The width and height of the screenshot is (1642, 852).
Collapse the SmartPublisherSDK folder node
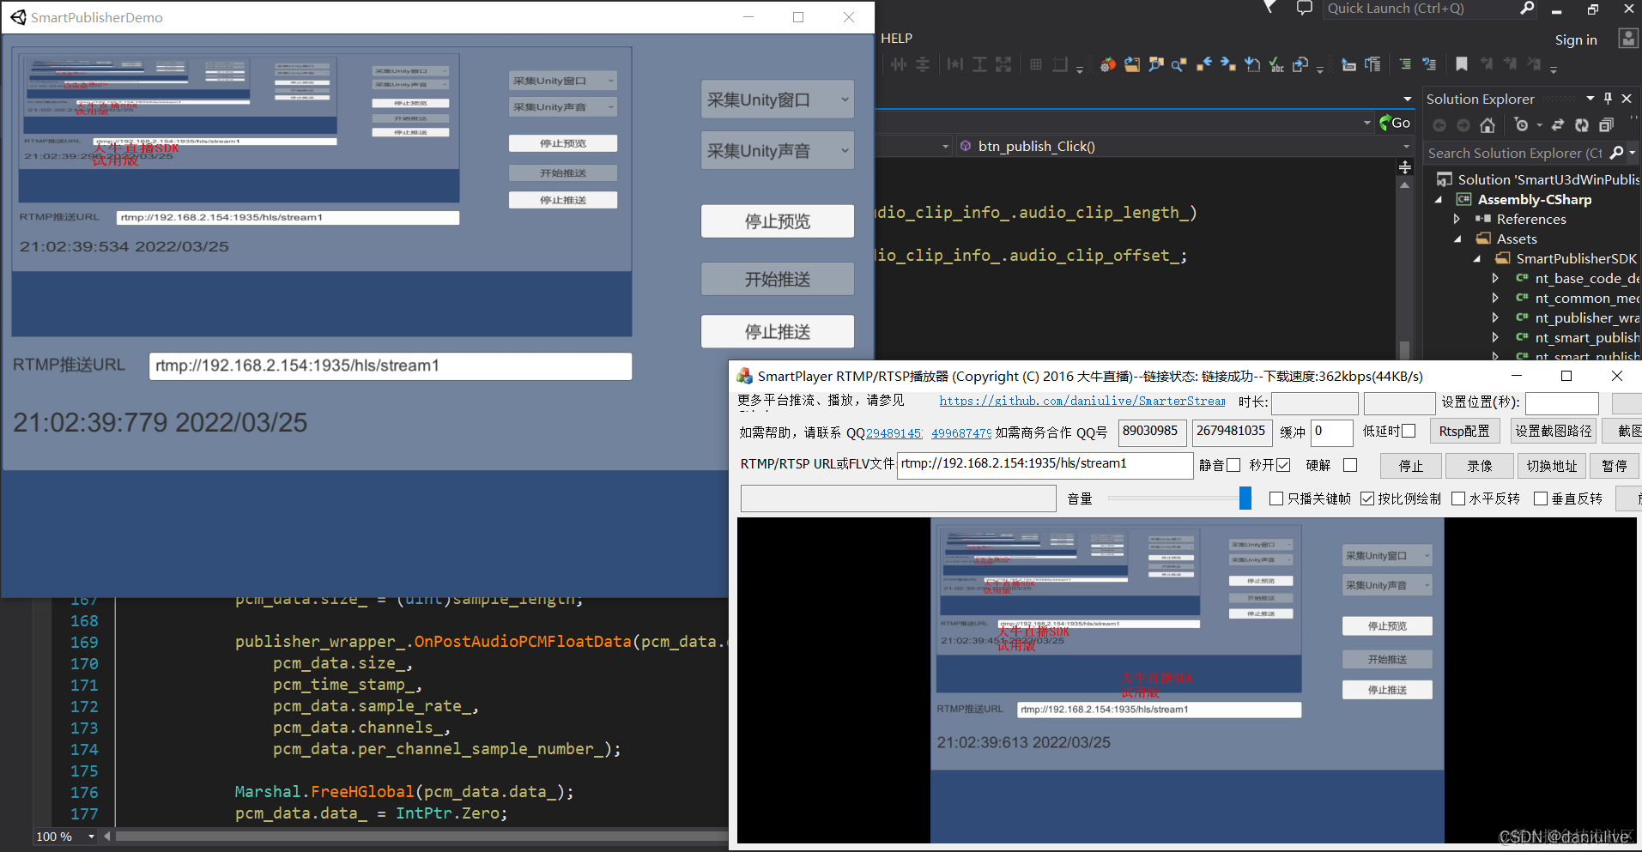[x=1477, y=258]
